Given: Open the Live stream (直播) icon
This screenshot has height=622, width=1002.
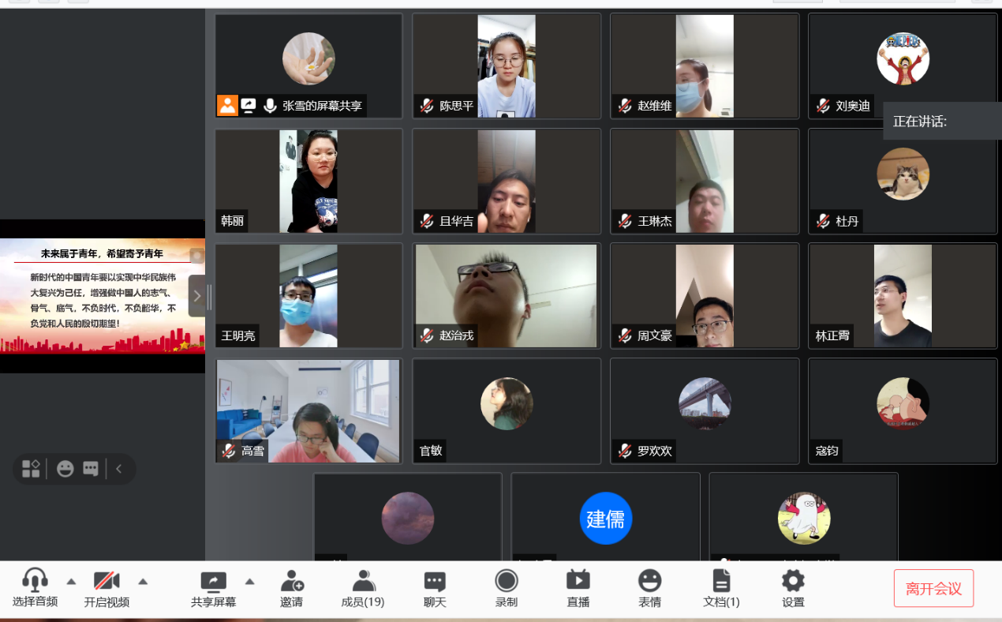Looking at the screenshot, I should 578,582.
